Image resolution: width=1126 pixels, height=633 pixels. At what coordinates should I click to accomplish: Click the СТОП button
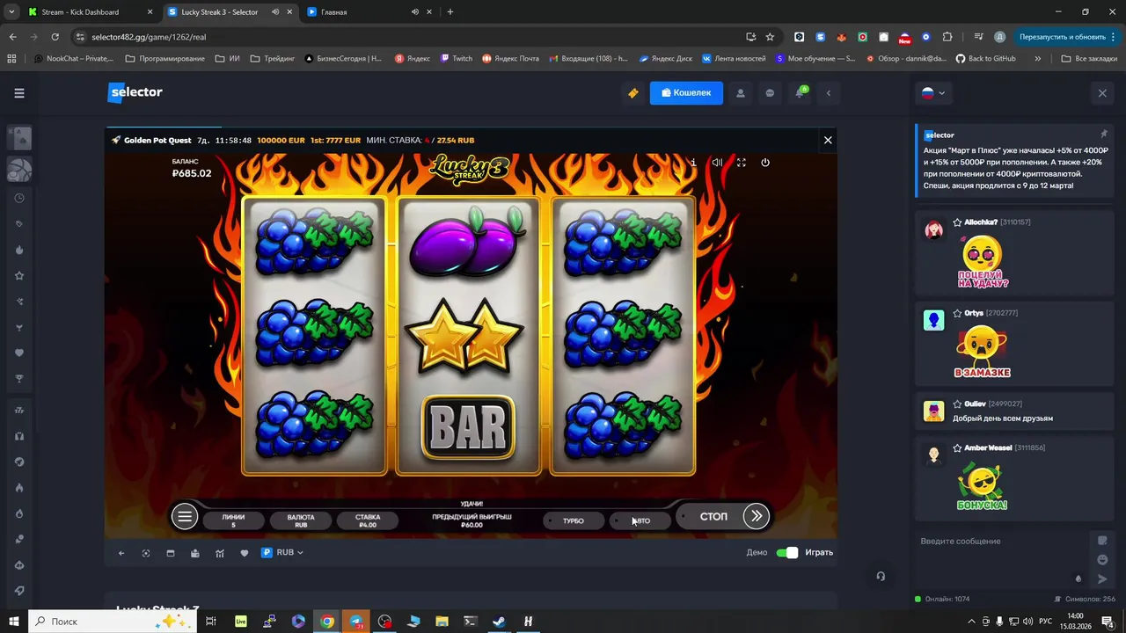pyautogui.click(x=713, y=516)
